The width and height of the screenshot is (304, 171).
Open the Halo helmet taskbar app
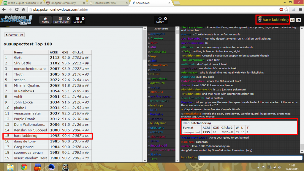(65, 167)
